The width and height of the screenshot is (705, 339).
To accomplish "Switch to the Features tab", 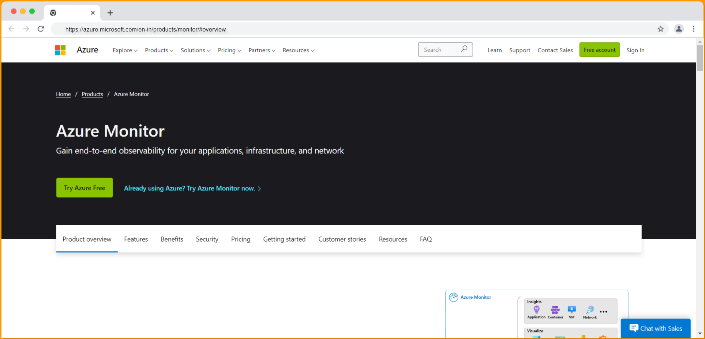I will point(136,239).
